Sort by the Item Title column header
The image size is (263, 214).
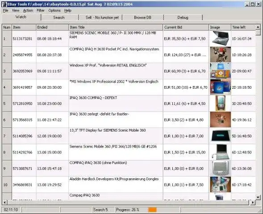[116, 27]
